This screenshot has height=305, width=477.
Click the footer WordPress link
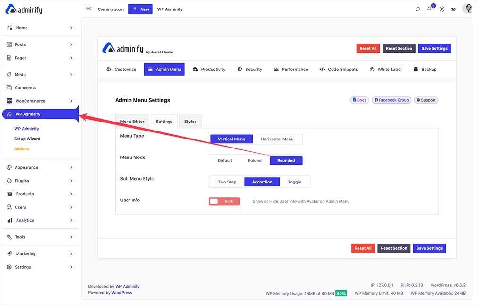point(122,293)
